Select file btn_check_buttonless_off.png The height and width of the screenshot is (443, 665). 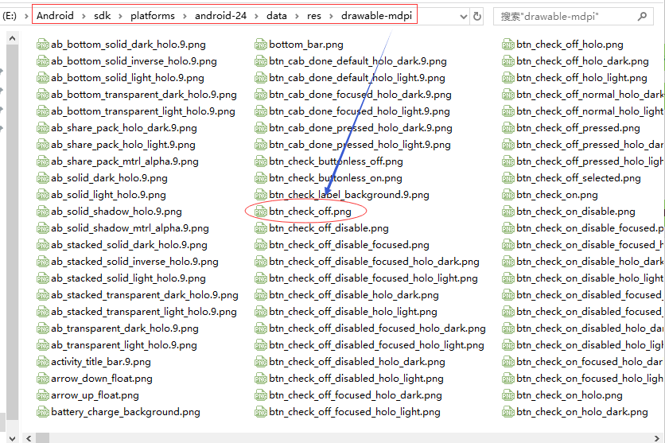point(329,161)
